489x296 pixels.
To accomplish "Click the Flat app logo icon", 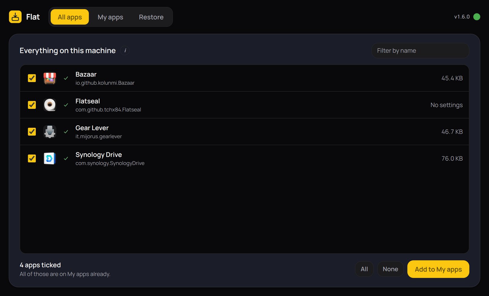I will pos(15,17).
